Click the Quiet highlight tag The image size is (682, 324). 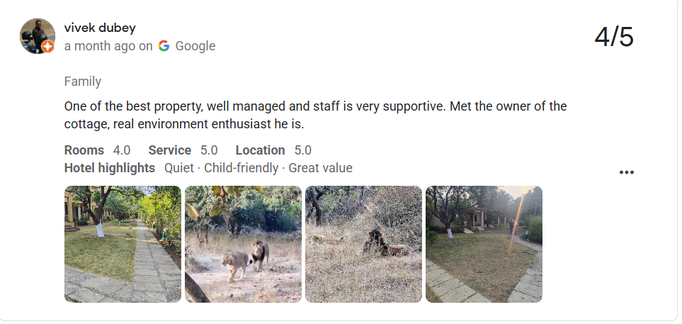tap(178, 168)
